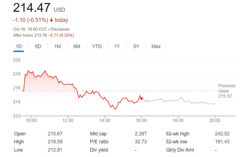Image resolution: width=252 pixels, height=157 pixels.
Task: Choose the 5Y range tab
Action: pyautogui.click(x=136, y=46)
